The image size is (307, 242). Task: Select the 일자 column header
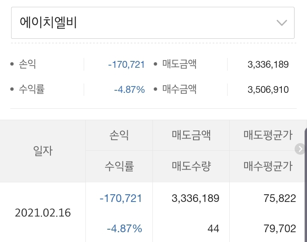[43, 151]
